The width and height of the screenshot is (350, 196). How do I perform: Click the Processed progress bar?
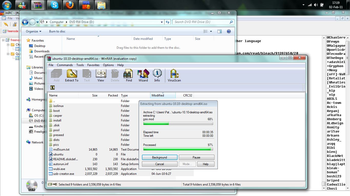click(178, 149)
